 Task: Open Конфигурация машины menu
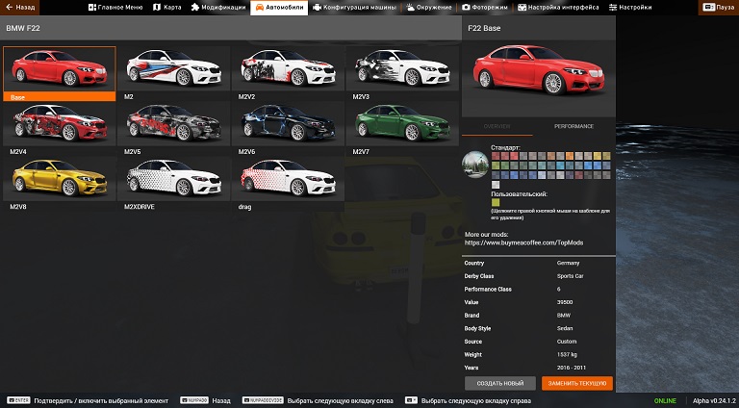coord(350,7)
